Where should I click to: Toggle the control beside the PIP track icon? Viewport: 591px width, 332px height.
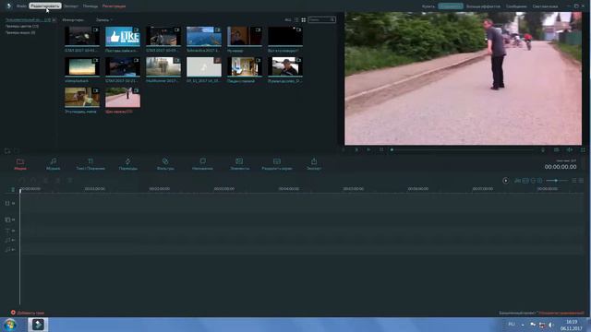(x=14, y=219)
